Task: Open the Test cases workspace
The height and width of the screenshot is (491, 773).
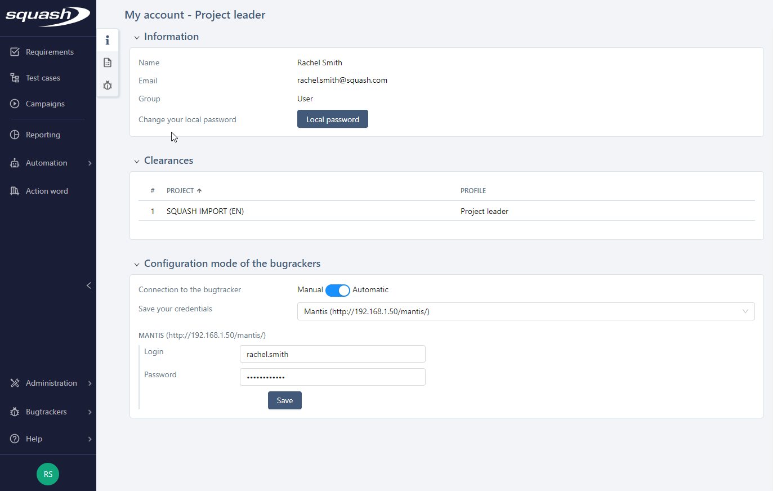Action: (43, 78)
